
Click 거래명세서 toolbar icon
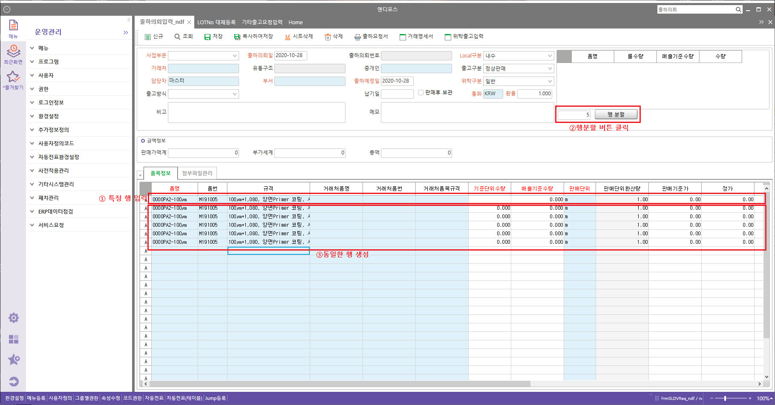click(x=403, y=37)
